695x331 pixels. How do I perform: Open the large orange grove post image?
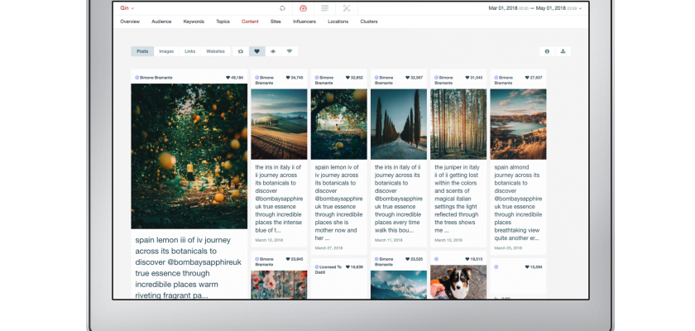pyautogui.click(x=189, y=156)
